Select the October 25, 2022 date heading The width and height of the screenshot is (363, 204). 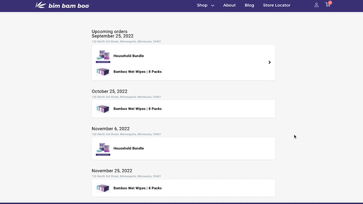tap(109, 91)
